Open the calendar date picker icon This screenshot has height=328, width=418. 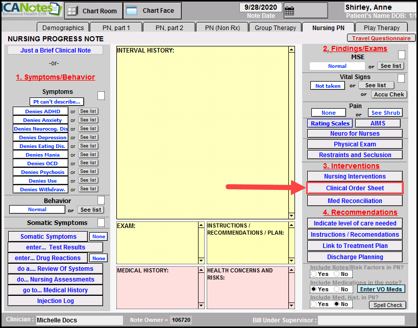tap(289, 11)
